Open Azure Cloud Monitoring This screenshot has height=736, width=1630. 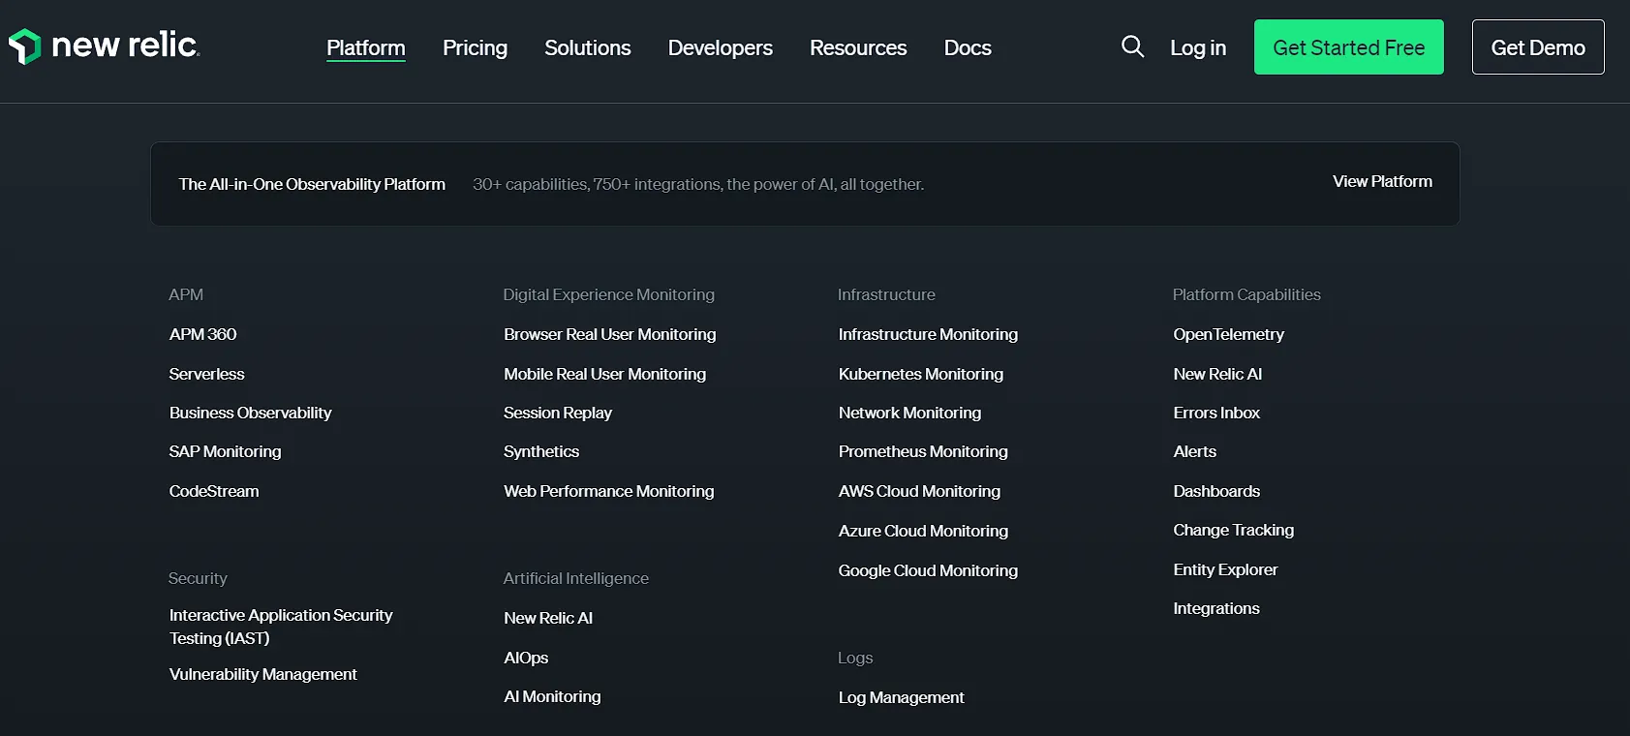click(x=923, y=531)
